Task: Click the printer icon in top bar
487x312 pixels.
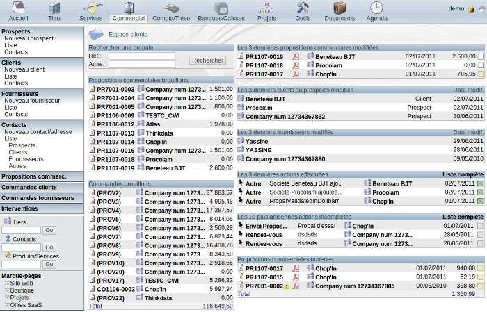Action: point(481,9)
